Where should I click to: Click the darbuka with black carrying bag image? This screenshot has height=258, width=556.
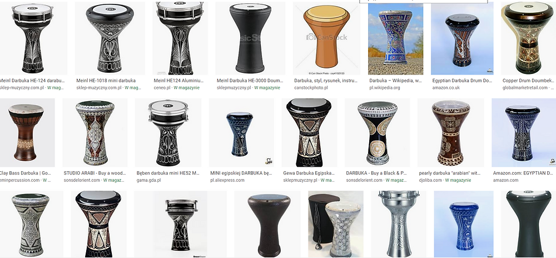coord(335,224)
